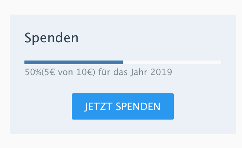Click the word von between the amounts

[x=65, y=72]
